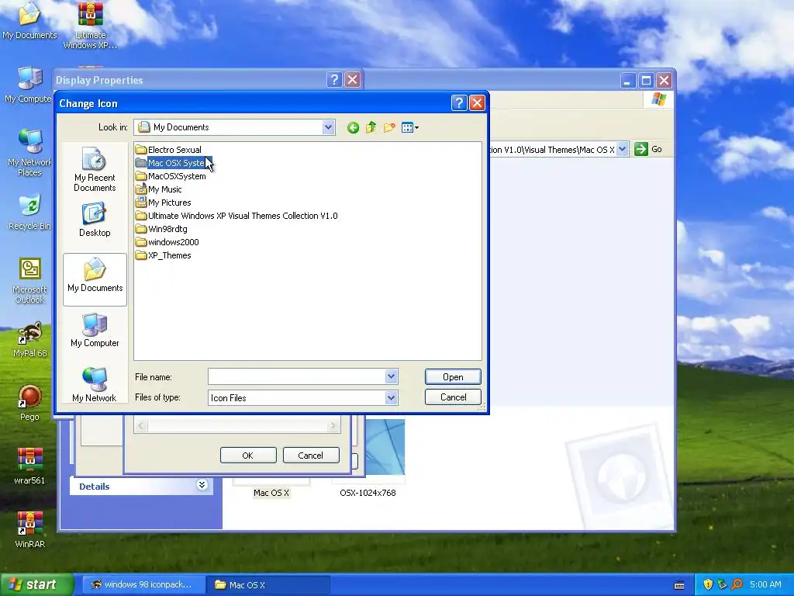Open My Recent Documents in places bar
Image resolution: width=794 pixels, height=596 pixels.
(x=95, y=169)
